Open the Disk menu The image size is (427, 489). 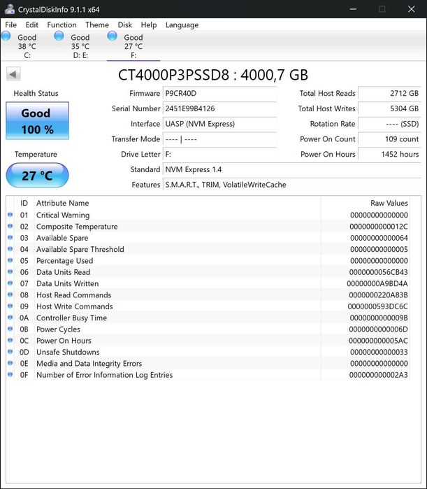click(125, 24)
